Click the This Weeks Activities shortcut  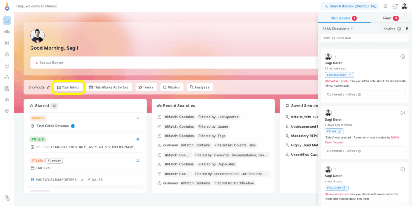point(109,87)
